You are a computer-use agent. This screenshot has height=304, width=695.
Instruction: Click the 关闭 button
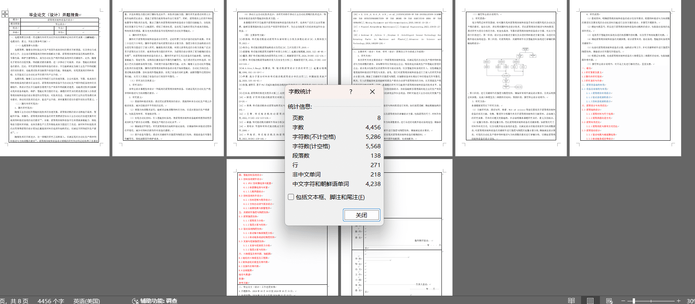361,215
